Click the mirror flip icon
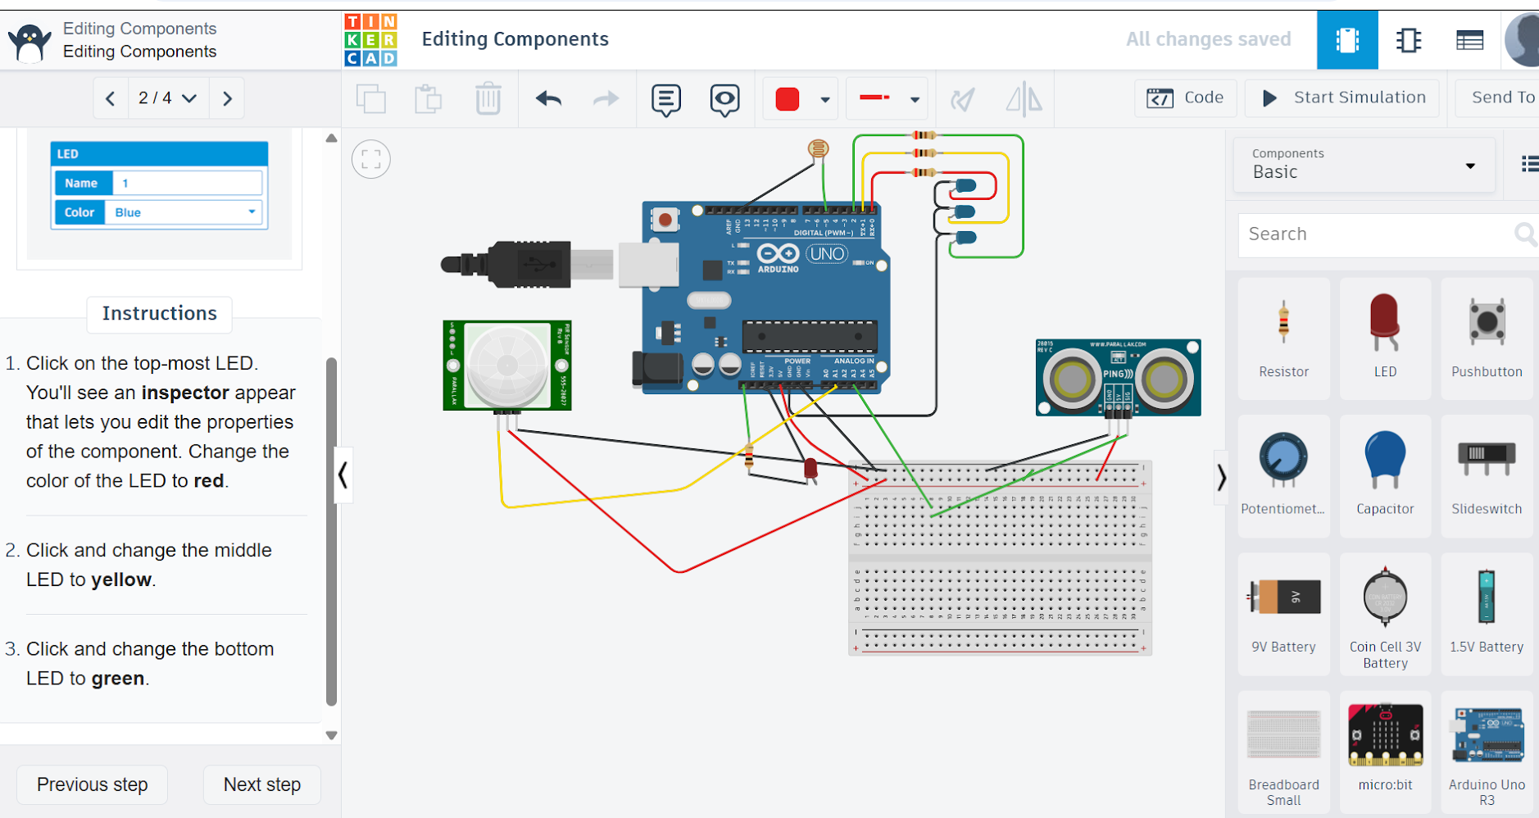This screenshot has height=818, width=1539. [1024, 99]
